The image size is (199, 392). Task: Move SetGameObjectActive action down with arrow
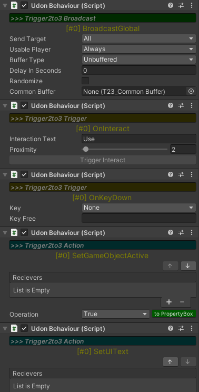(x=188, y=266)
